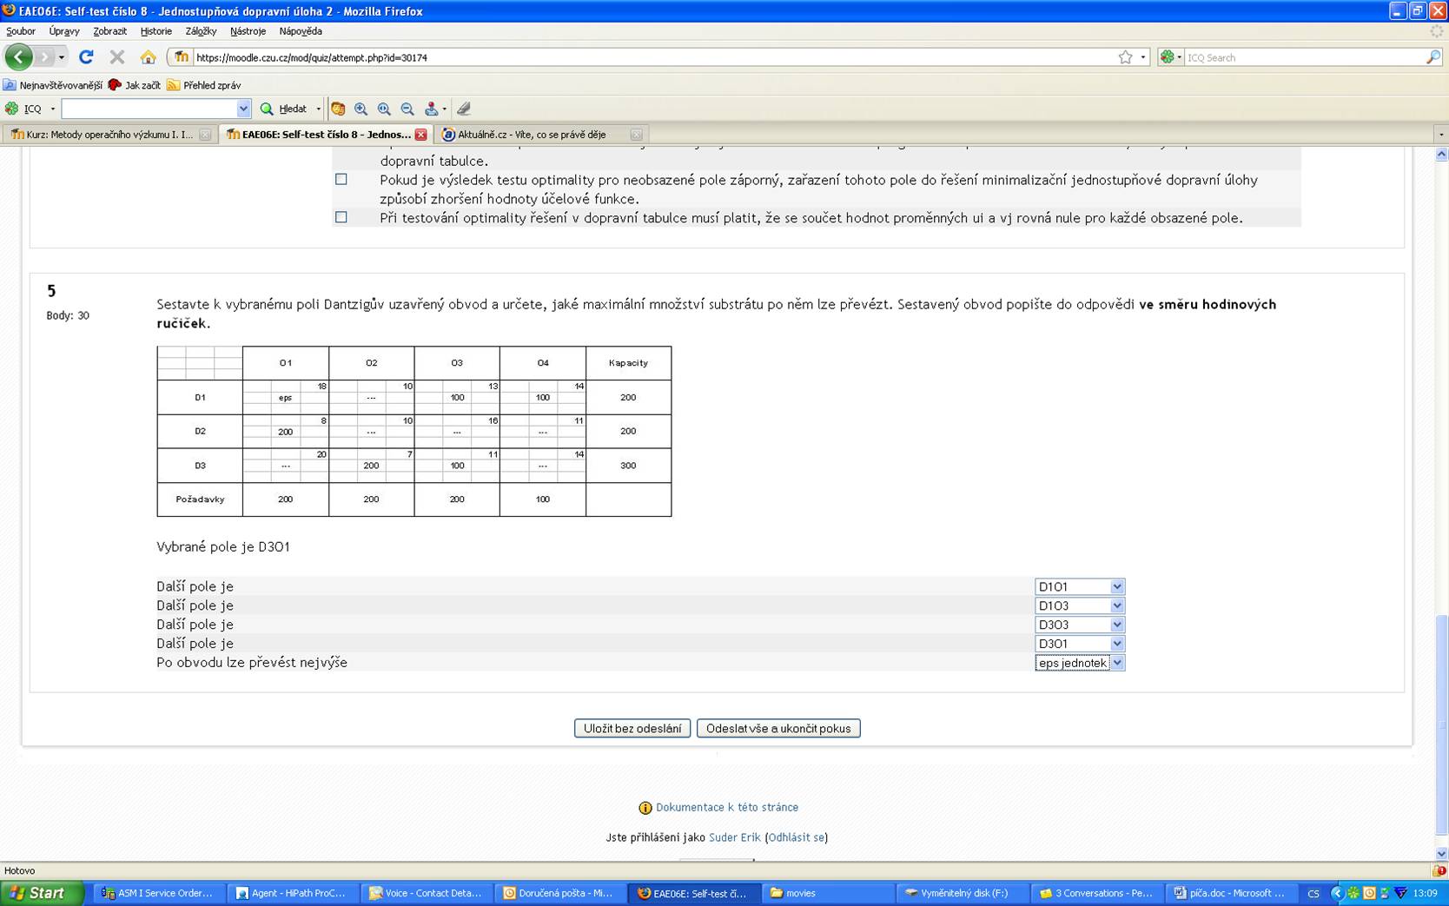Click the zoom out magnifier on ICQ toolbar
The width and height of the screenshot is (1449, 906).
(x=407, y=109)
